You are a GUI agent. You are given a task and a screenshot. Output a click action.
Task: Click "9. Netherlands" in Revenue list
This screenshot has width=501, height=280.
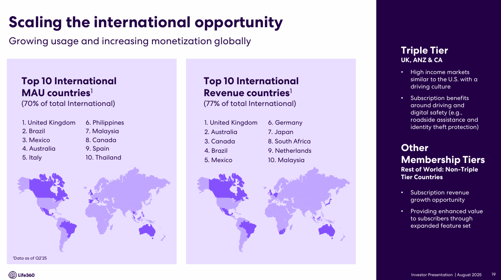click(x=290, y=151)
